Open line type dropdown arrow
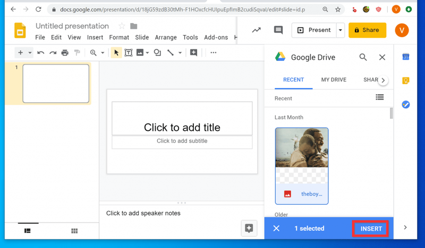This screenshot has width=425, height=248. 180,53
